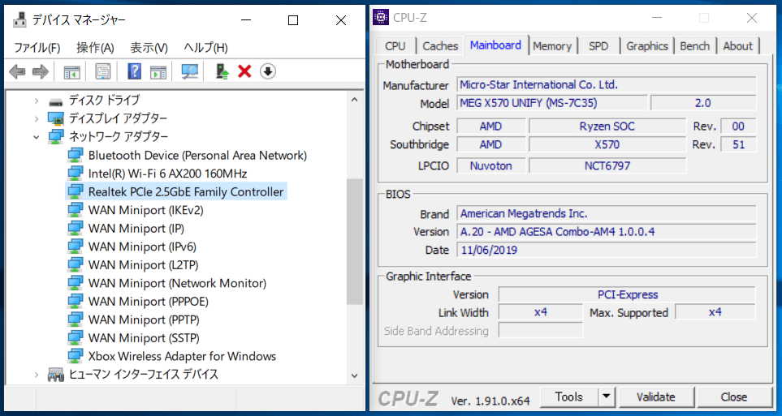Select WAN Miniport (PPTP)
782x416 pixels.
(144, 320)
